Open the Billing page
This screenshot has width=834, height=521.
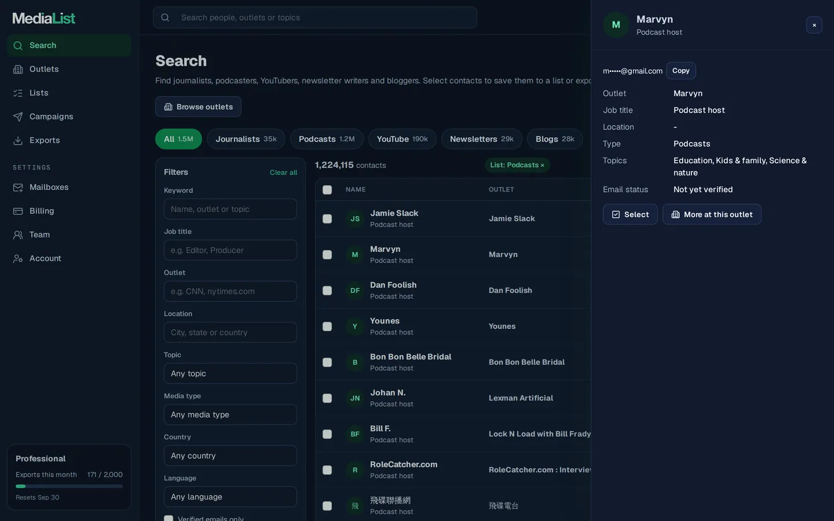[69, 211]
